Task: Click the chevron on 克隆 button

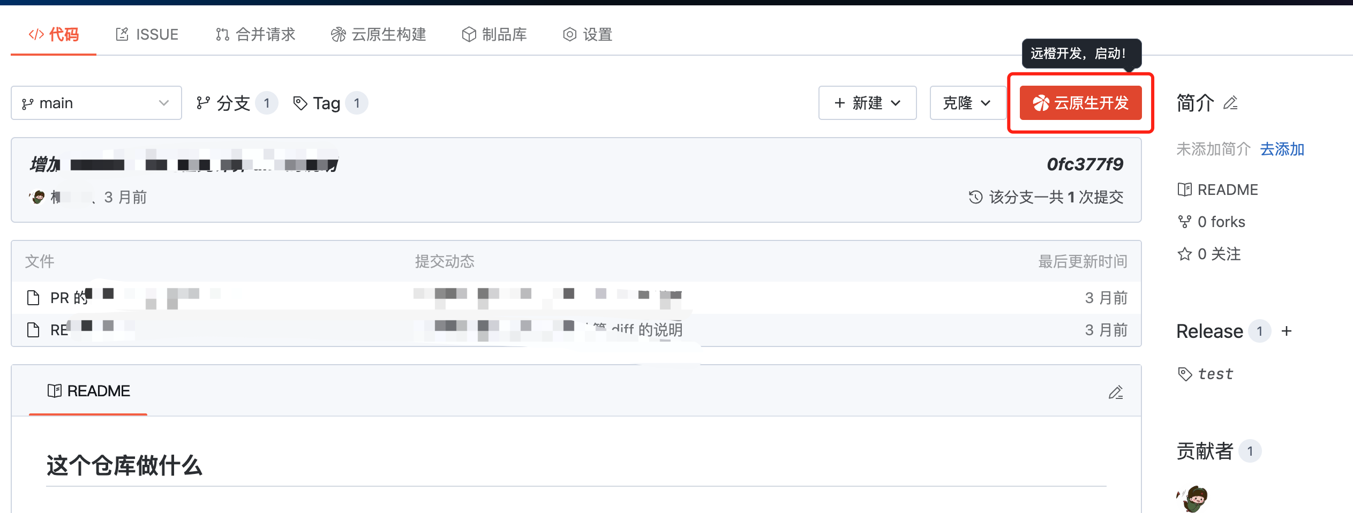Action: [x=986, y=103]
